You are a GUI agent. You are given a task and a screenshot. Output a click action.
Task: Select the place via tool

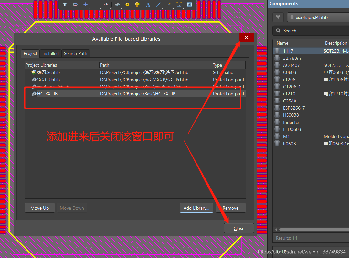[x=138, y=5]
